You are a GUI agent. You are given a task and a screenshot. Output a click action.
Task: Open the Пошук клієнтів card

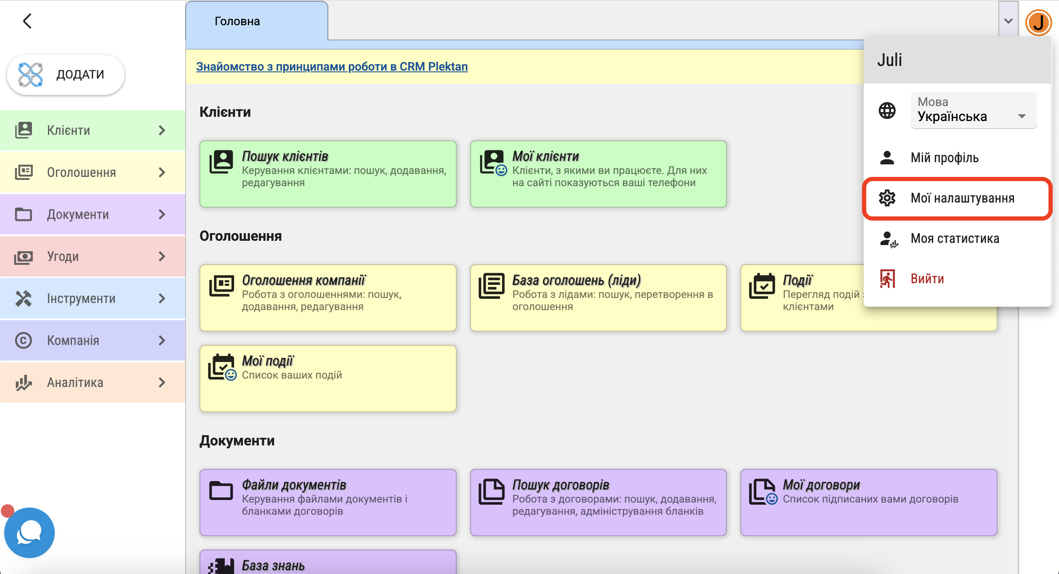point(327,174)
